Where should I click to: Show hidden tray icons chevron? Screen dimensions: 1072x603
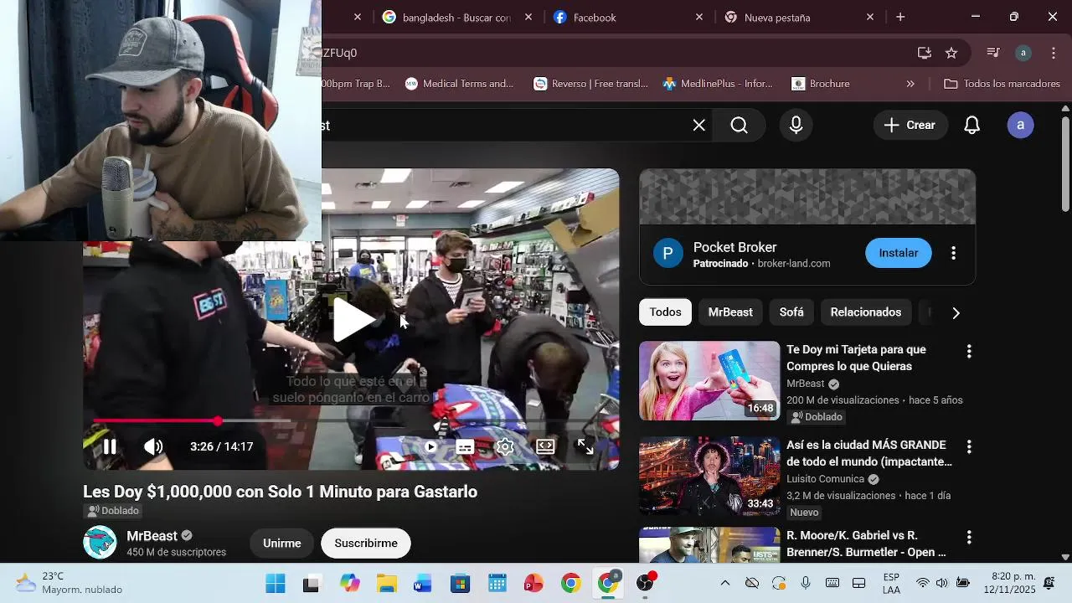pos(724,583)
